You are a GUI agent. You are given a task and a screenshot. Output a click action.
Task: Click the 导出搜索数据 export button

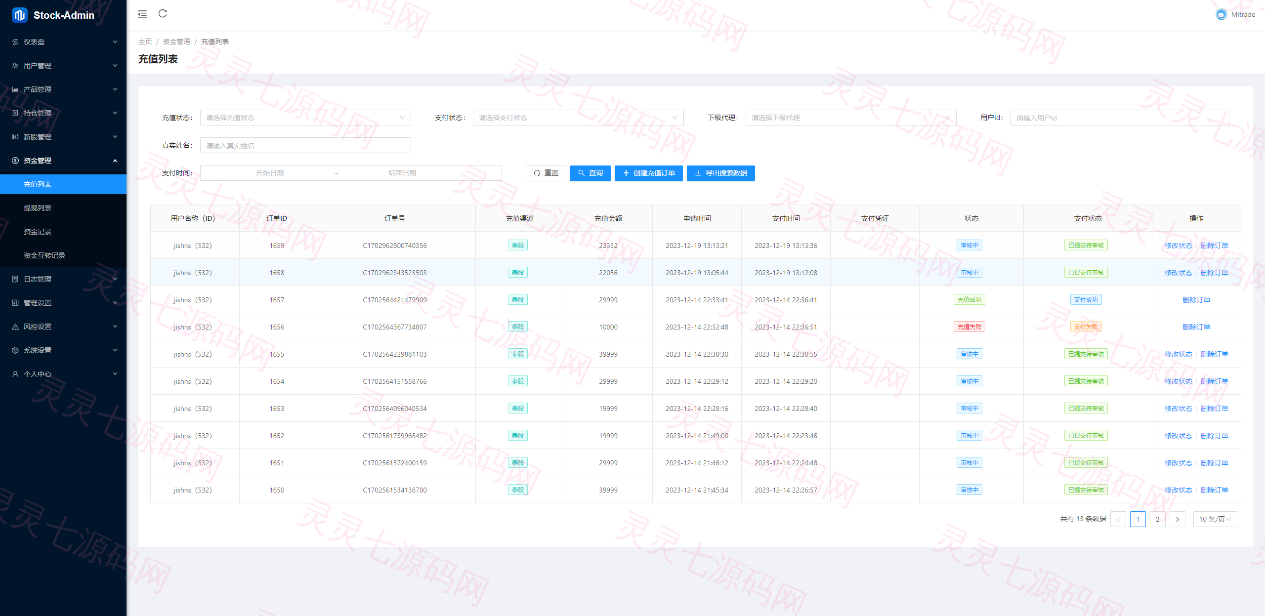coord(721,173)
